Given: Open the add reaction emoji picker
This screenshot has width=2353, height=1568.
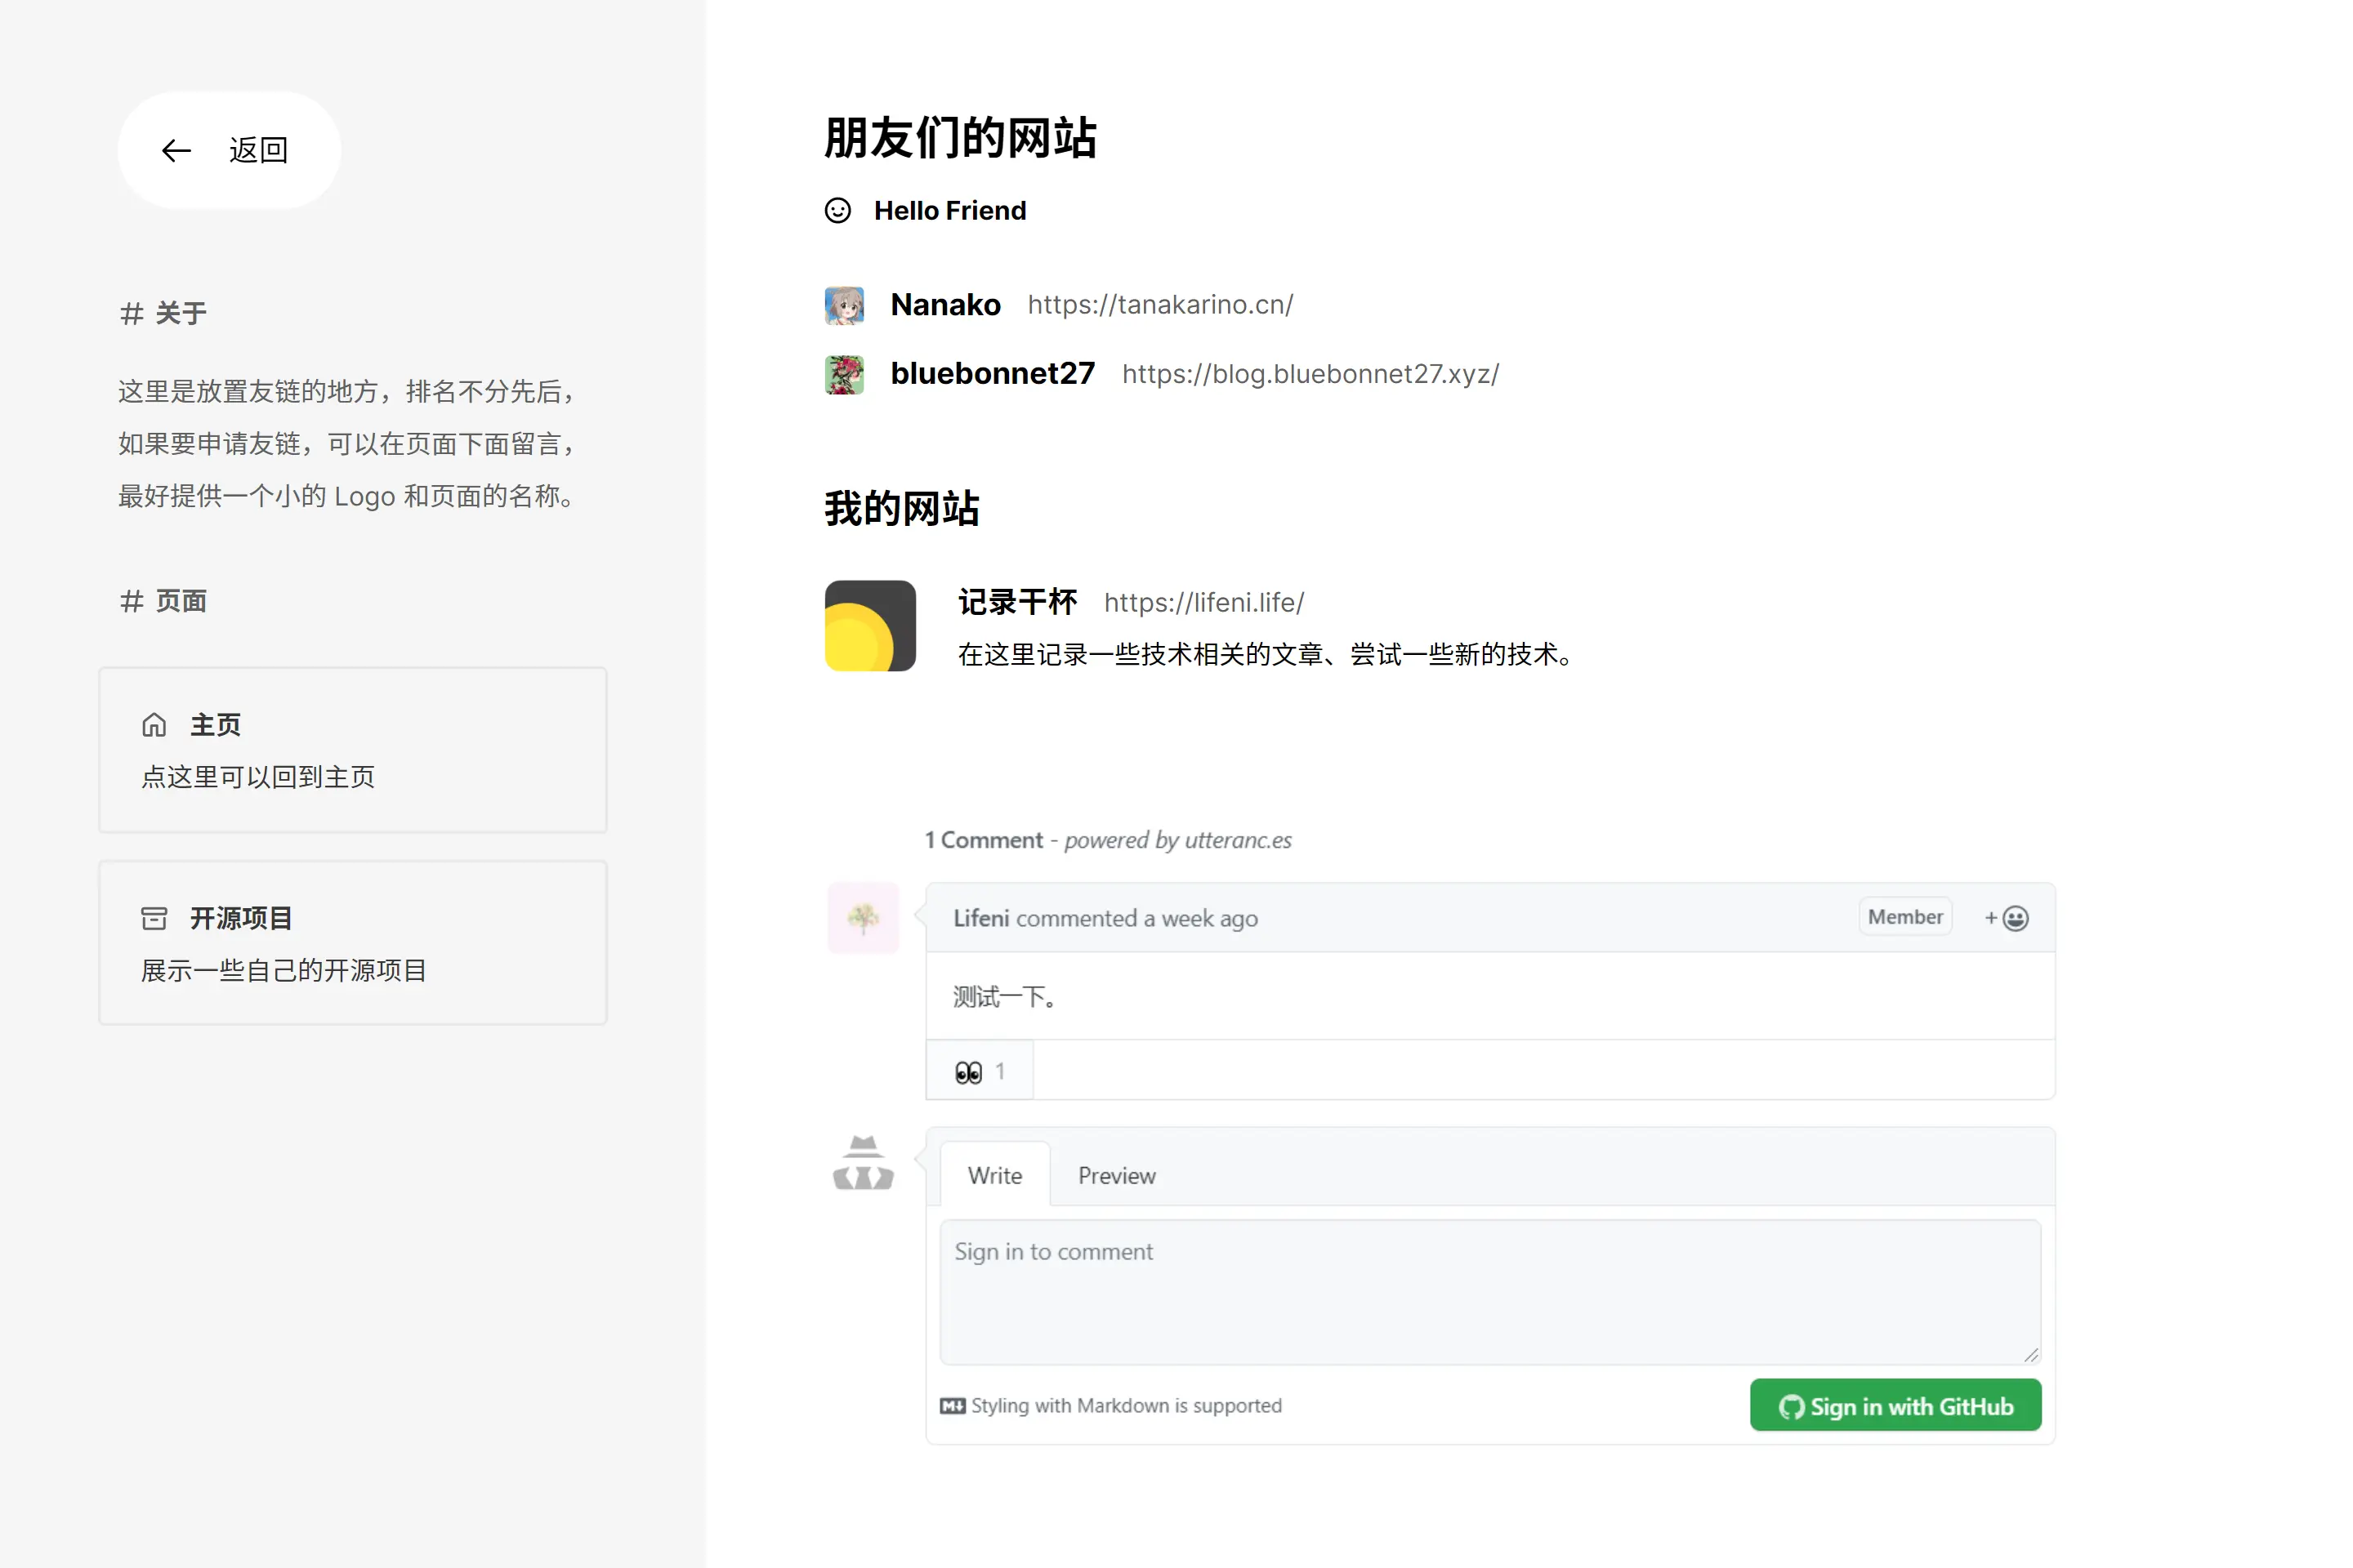Looking at the screenshot, I should 2004,917.
